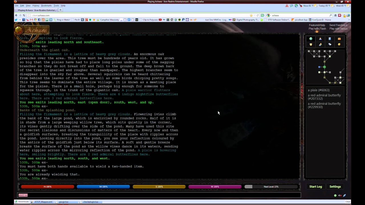Open the orange inventory chest icon
Screen dimensions: 365x205
pyautogui.click(x=339, y=39)
